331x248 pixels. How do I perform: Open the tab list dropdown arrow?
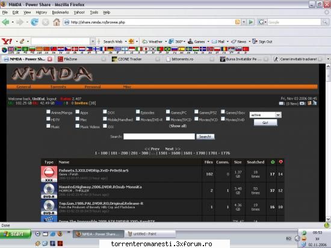pos(328,59)
